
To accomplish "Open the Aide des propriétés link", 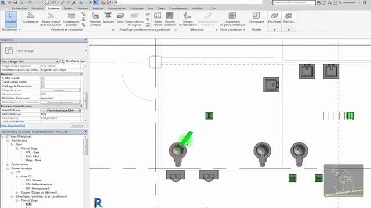I will click(13, 125).
